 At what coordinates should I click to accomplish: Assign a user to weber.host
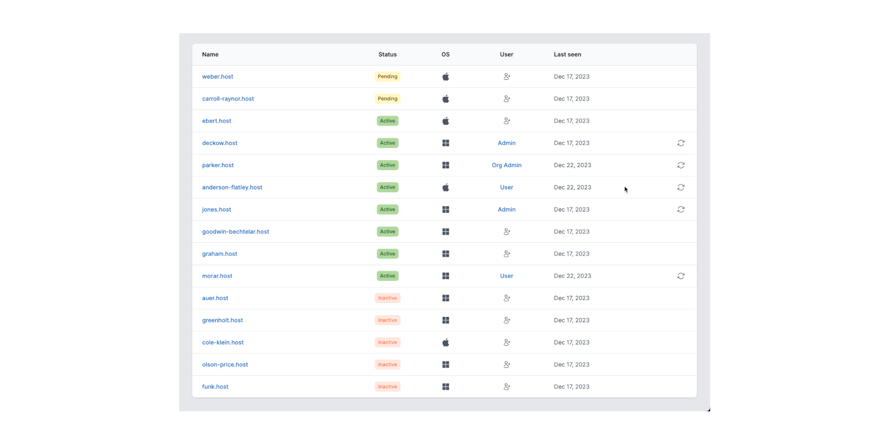tap(506, 76)
